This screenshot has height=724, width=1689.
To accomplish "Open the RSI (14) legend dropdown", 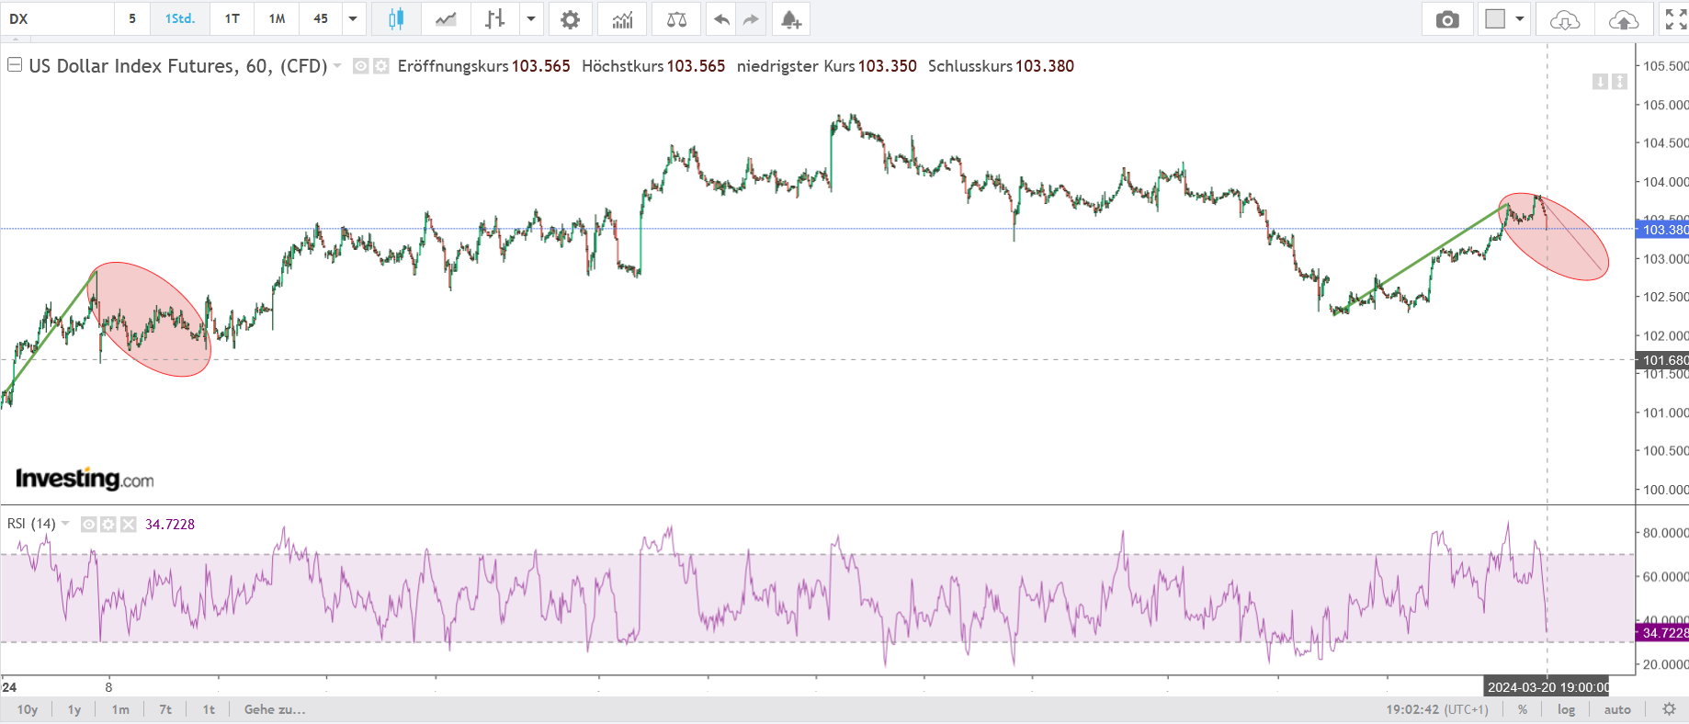I will (x=65, y=524).
